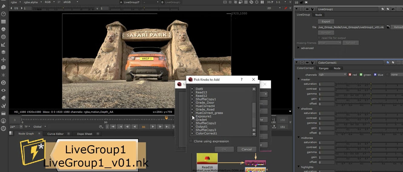Click Cancel in Pick Knobs to Add dialog
The width and height of the screenshot is (403, 172).
[247, 149]
